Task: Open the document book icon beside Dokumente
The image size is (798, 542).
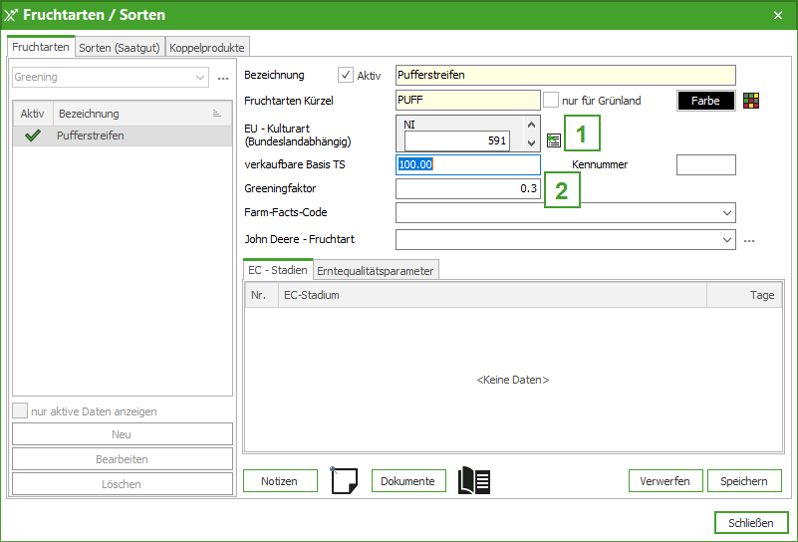Action: click(x=474, y=480)
